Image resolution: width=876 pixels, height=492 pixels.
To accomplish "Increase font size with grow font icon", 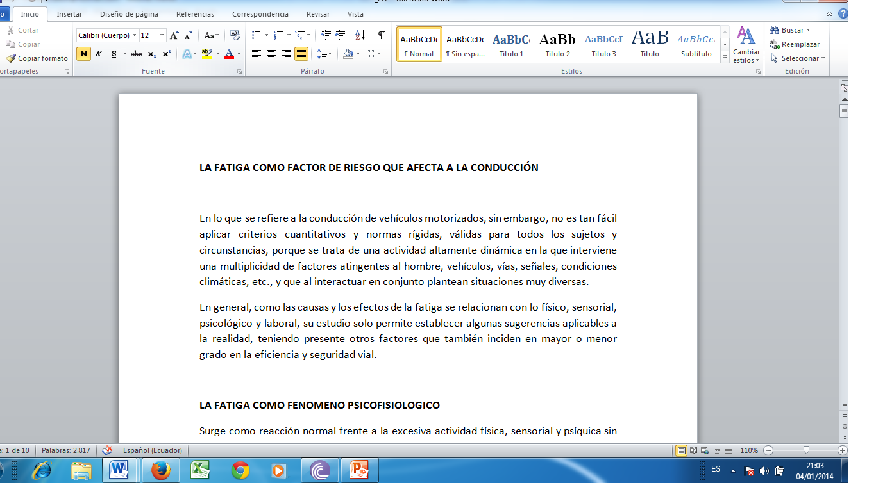I will [x=174, y=35].
